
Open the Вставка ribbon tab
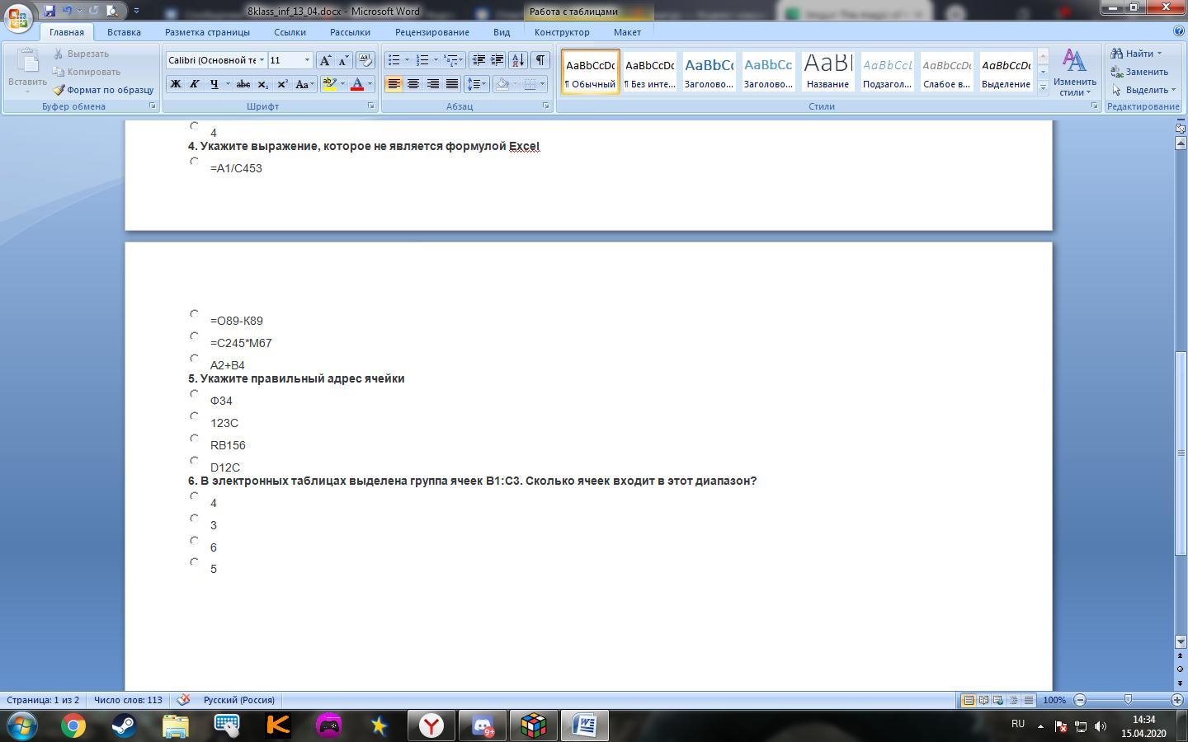(124, 32)
